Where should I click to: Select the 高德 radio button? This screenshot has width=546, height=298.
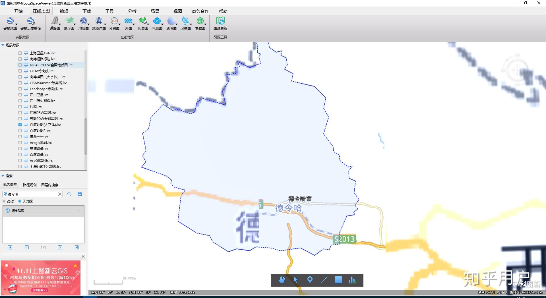[4, 201]
